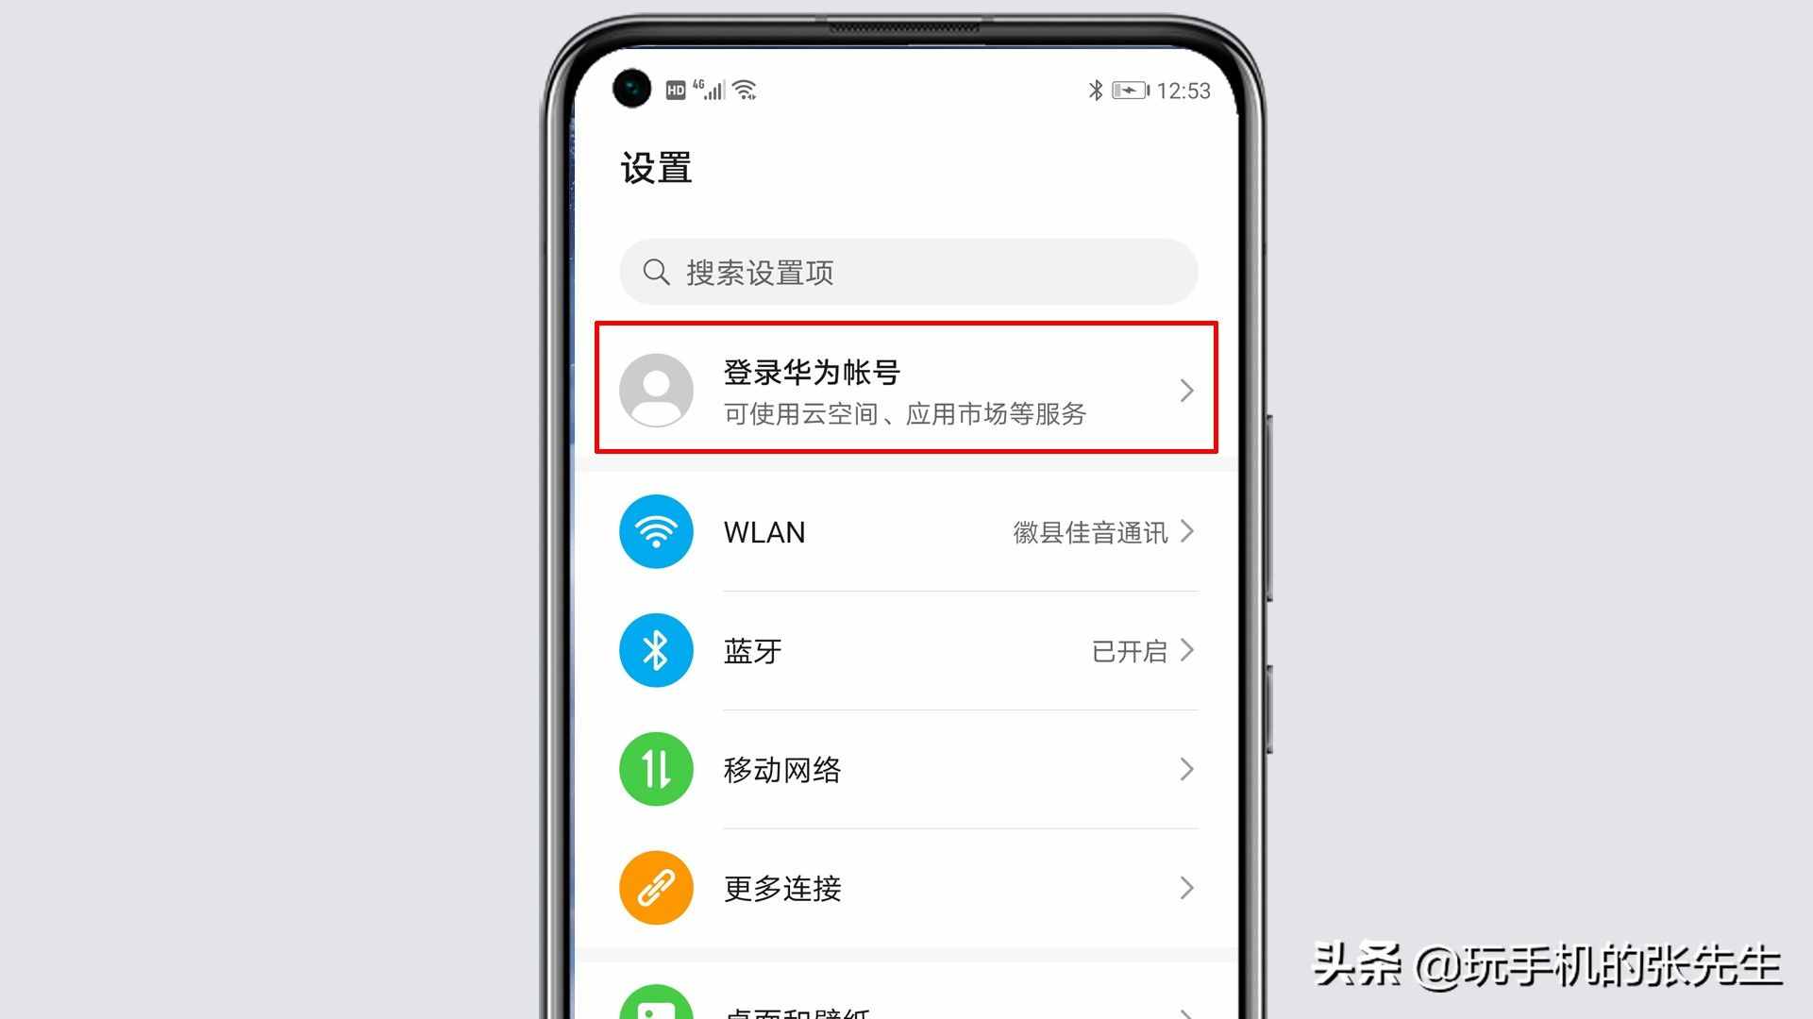The image size is (1813, 1019).
Task: Tap the Bluetooth settings icon
Action: pyautogui.click(x=655, y=649)
